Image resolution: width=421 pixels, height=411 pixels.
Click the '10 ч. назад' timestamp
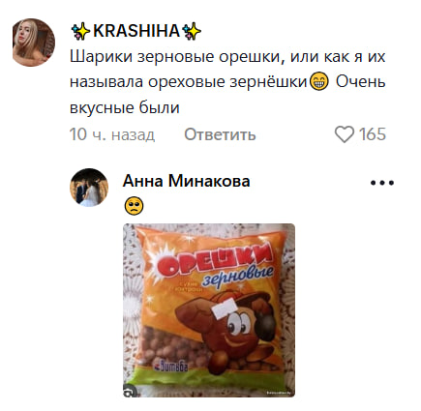(112, 134)
